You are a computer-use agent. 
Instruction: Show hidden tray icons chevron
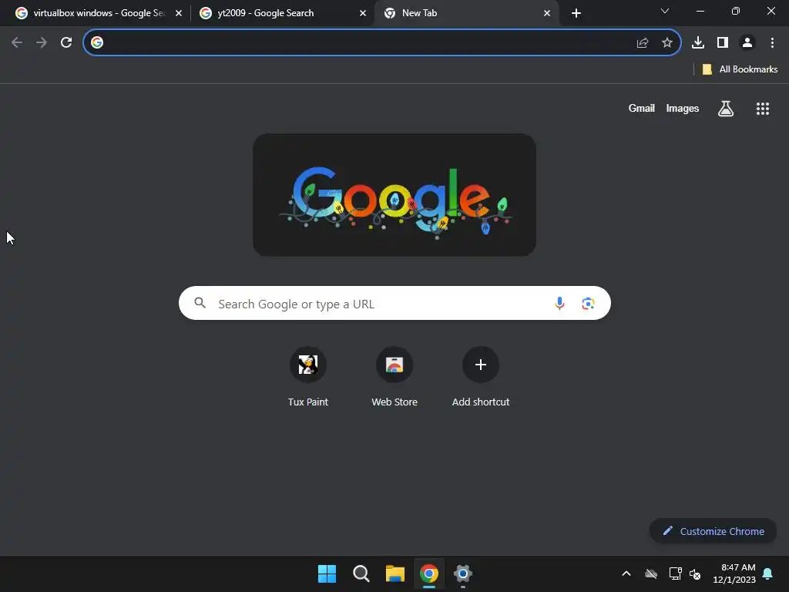pos(626,573)
